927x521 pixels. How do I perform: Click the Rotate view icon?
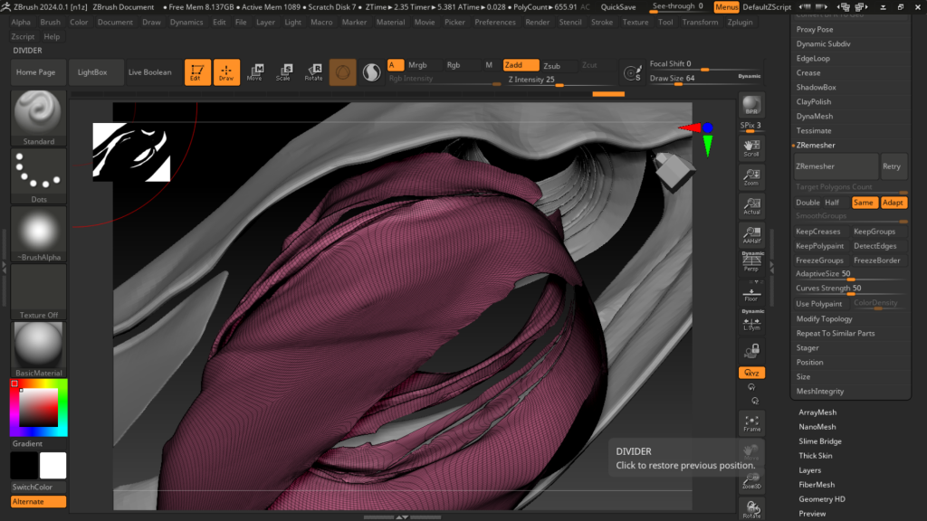click(x=751, y=509)
